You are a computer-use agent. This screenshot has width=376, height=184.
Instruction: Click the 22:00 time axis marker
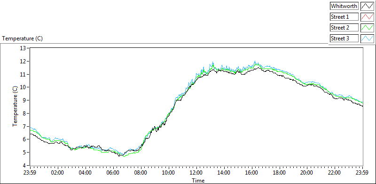coord(335,173)
